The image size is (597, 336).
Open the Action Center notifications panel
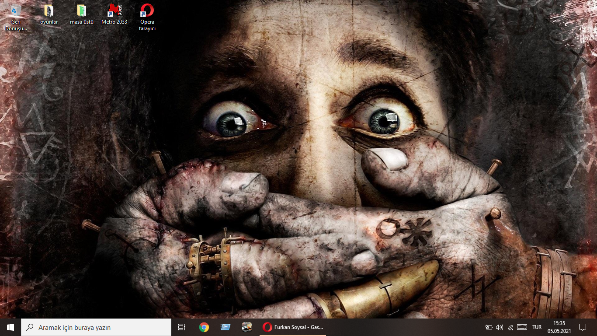583,327
